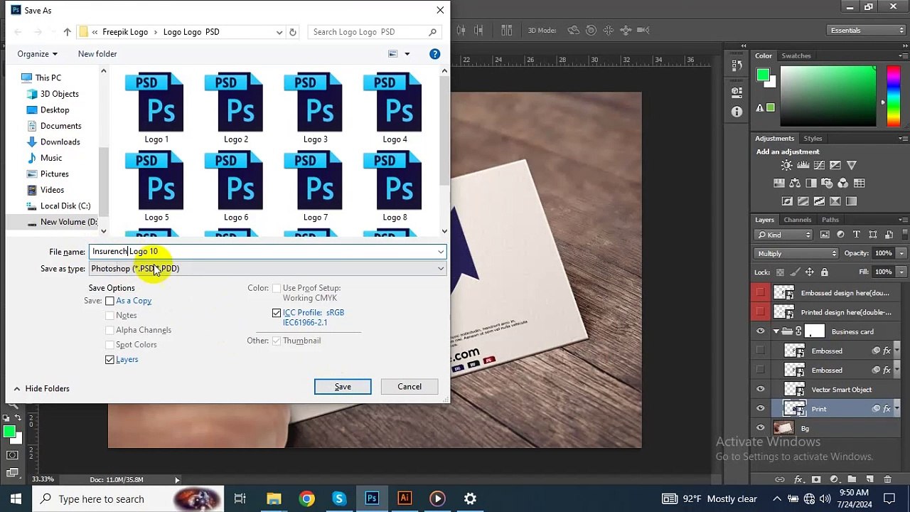This screenshot has height=512, width=910.
Task: Show the Printed design here layer
Action: click(760, 312)
